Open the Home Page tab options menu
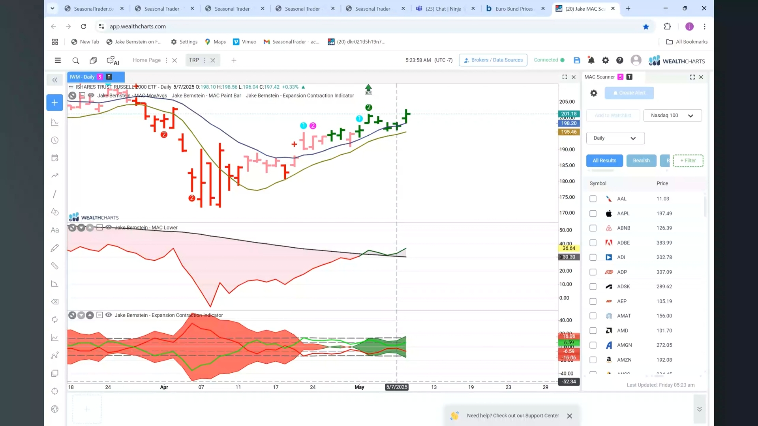This screenshot has height=426, width=758. click(166, 60)
